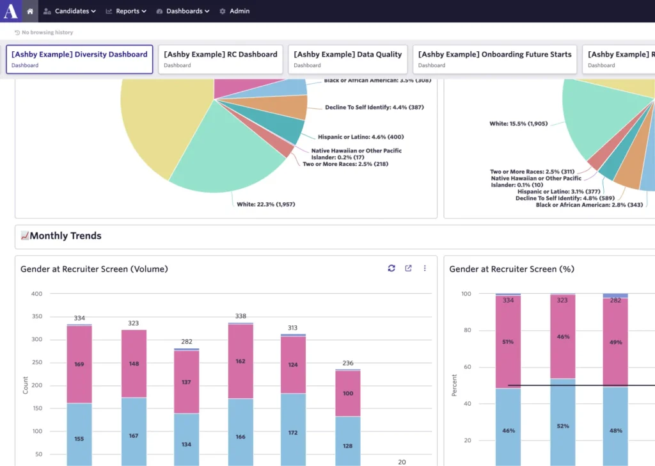Select the Data Quality dashboard tab
The height and width of the screenshot is (466, 655).
[x=347, y=59]
